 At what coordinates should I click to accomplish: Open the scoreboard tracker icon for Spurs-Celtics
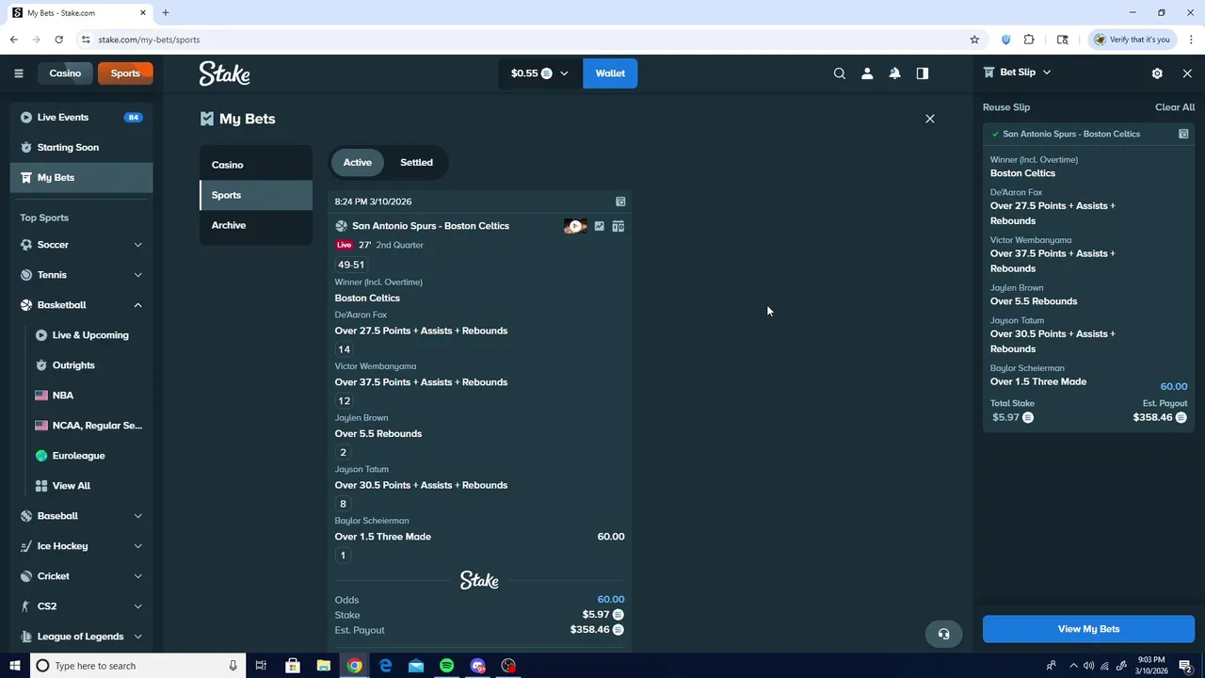click(618, 226)
